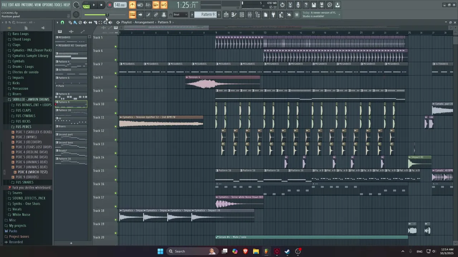Select the Slice tool
The height and width of the screenshot is (257, 458).
(x=95, y=22)
